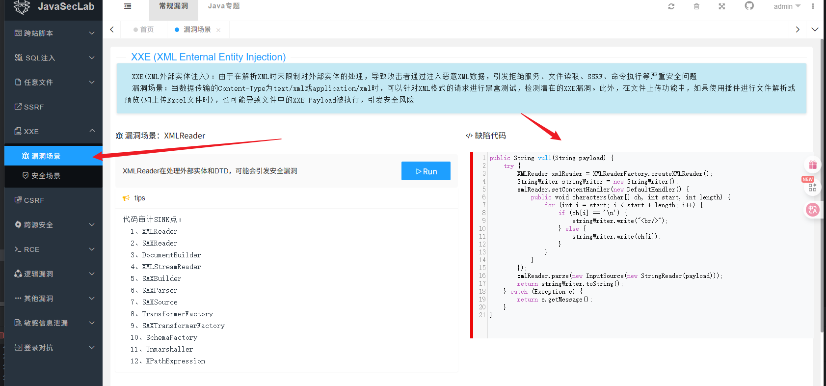Run the XMLReader vulnerability test
Screen dimensions: 826x386
tap(426, 171)
